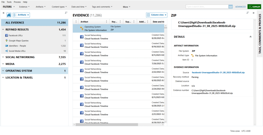Viewport: 263px width, 135px height.
Task: Click in the search term input field
Action: [x=207, y=7]
